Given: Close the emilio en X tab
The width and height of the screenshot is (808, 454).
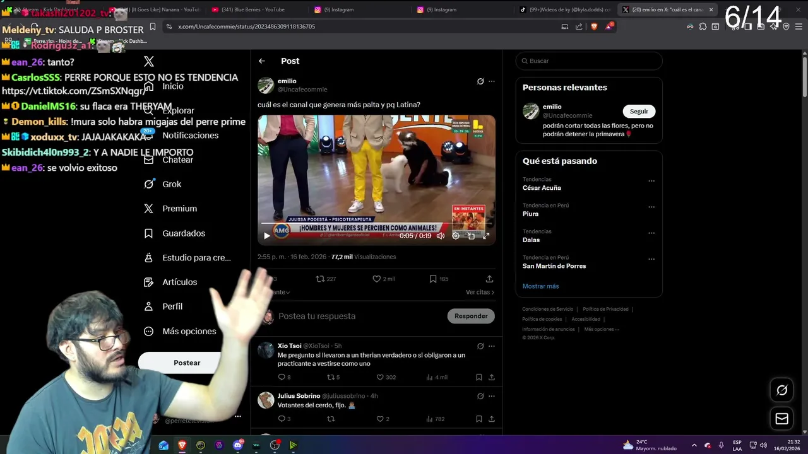Looking at the screenshot, I should coord(711,9).
